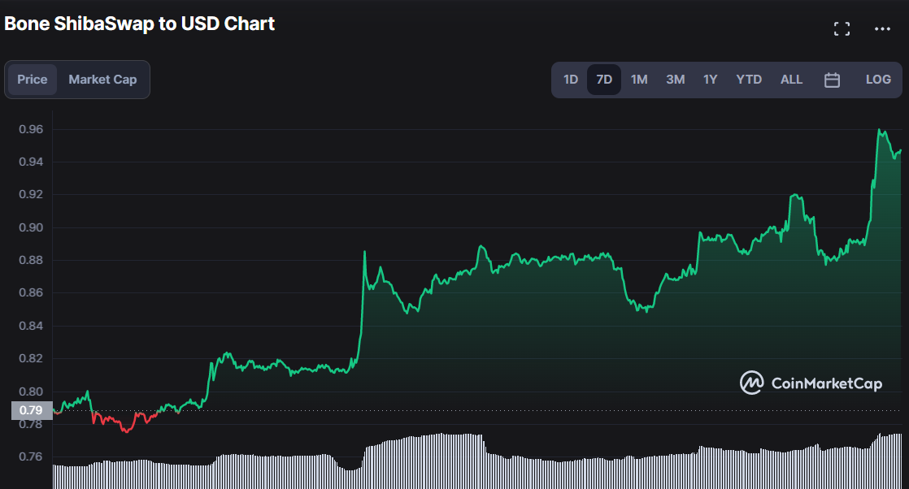Click the 0.92 y-axis label
This screenshot has width=909, height=489.
[x=31, y=194]
